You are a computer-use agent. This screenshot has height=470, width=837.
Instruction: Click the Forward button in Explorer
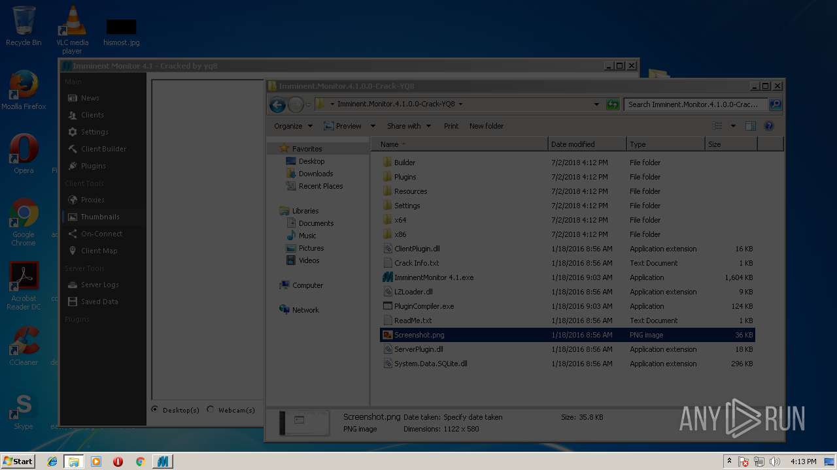(296, 104)
